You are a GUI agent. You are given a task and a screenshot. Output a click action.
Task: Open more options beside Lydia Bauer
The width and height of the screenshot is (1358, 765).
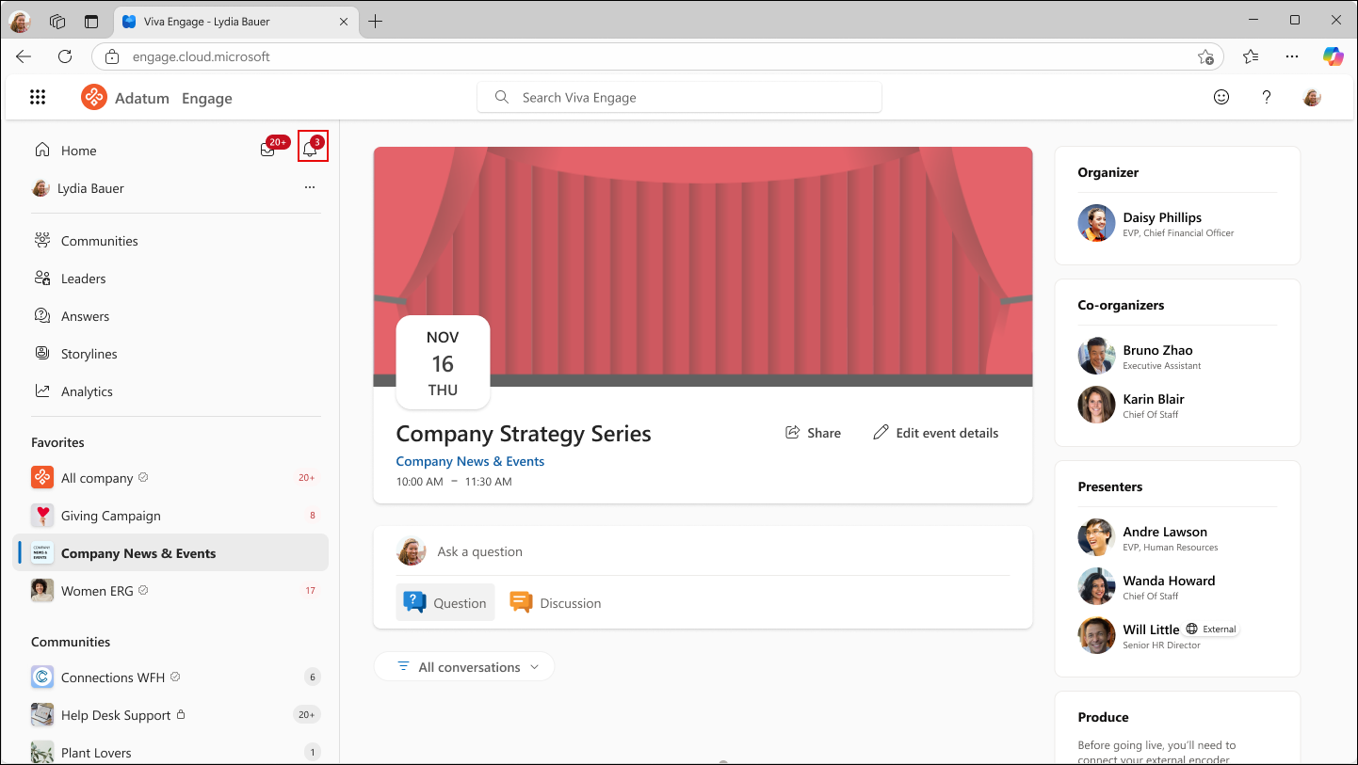coord(310,188)
